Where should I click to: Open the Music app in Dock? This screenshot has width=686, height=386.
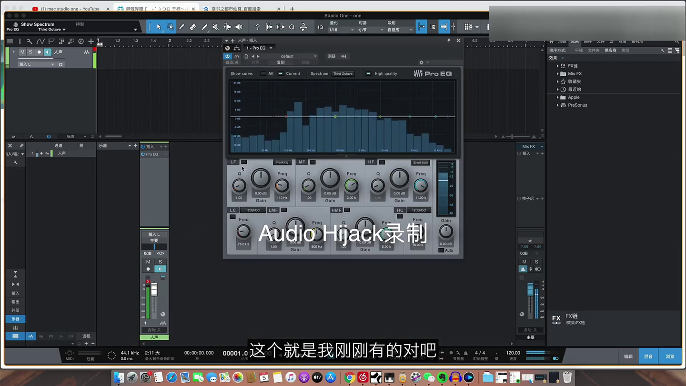coord(291,377)
